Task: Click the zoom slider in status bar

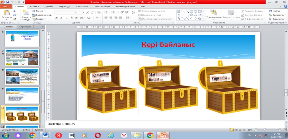Action: [x=264, y=129]
